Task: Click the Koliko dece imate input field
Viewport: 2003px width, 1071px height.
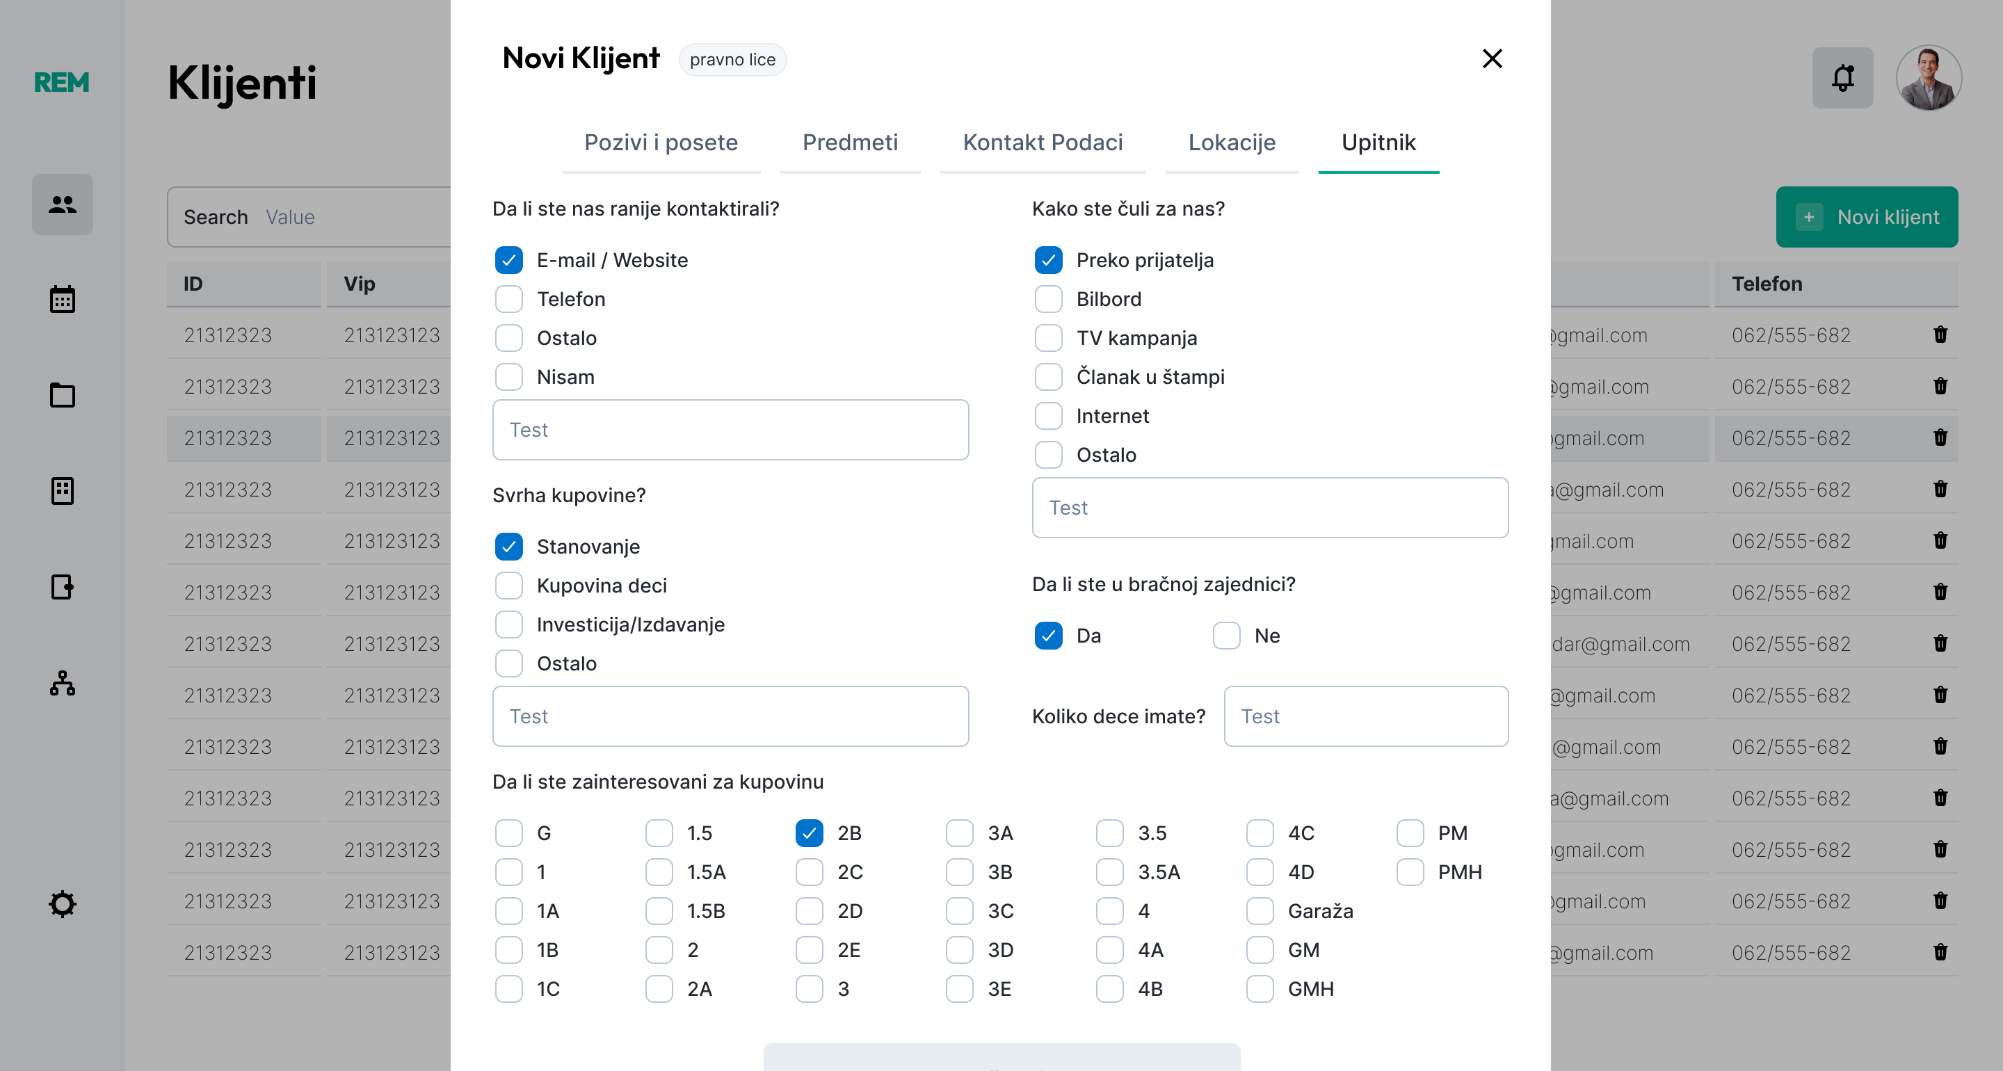Action: click(x=1365, y=716)
